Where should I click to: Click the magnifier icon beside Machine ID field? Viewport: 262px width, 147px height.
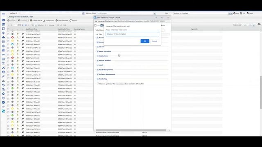click(83, 13)
